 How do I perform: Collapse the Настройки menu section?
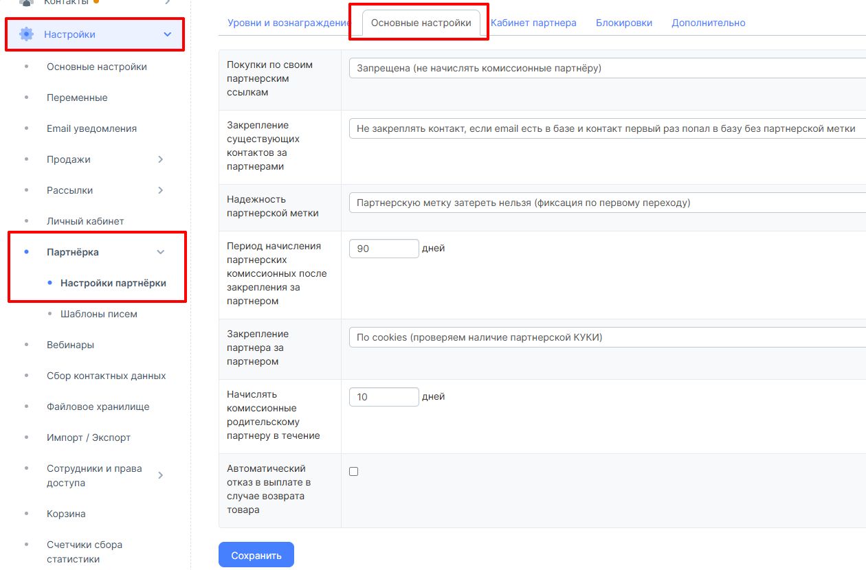pos(168,34)
